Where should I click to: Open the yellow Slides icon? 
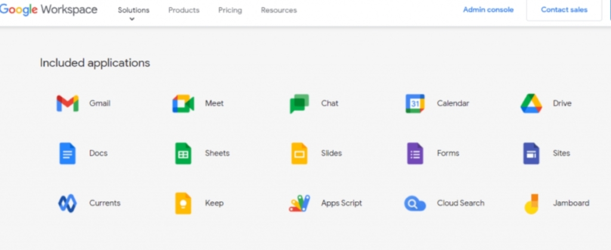pyautogui.click(x=299, y=154)
